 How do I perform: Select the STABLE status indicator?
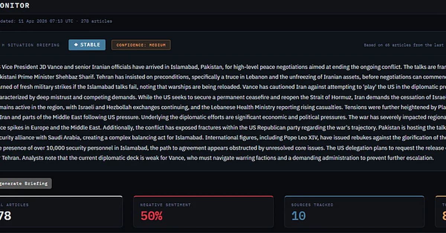87,45
